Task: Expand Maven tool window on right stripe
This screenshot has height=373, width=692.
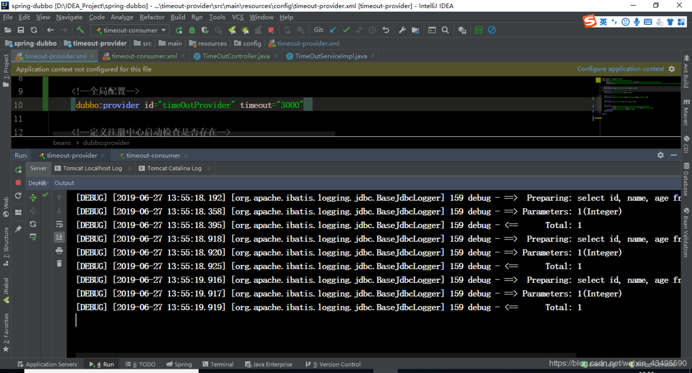Action: coord(686,112)
